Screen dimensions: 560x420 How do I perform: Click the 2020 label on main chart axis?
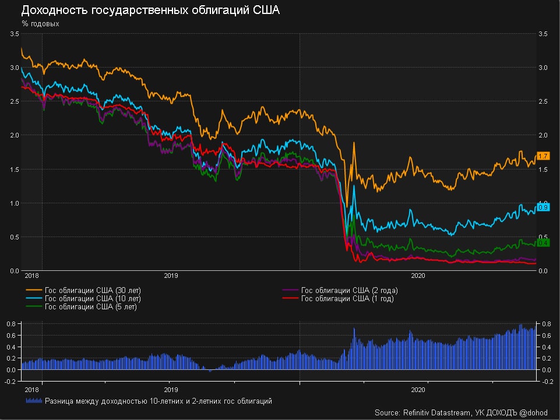(418, 276)
